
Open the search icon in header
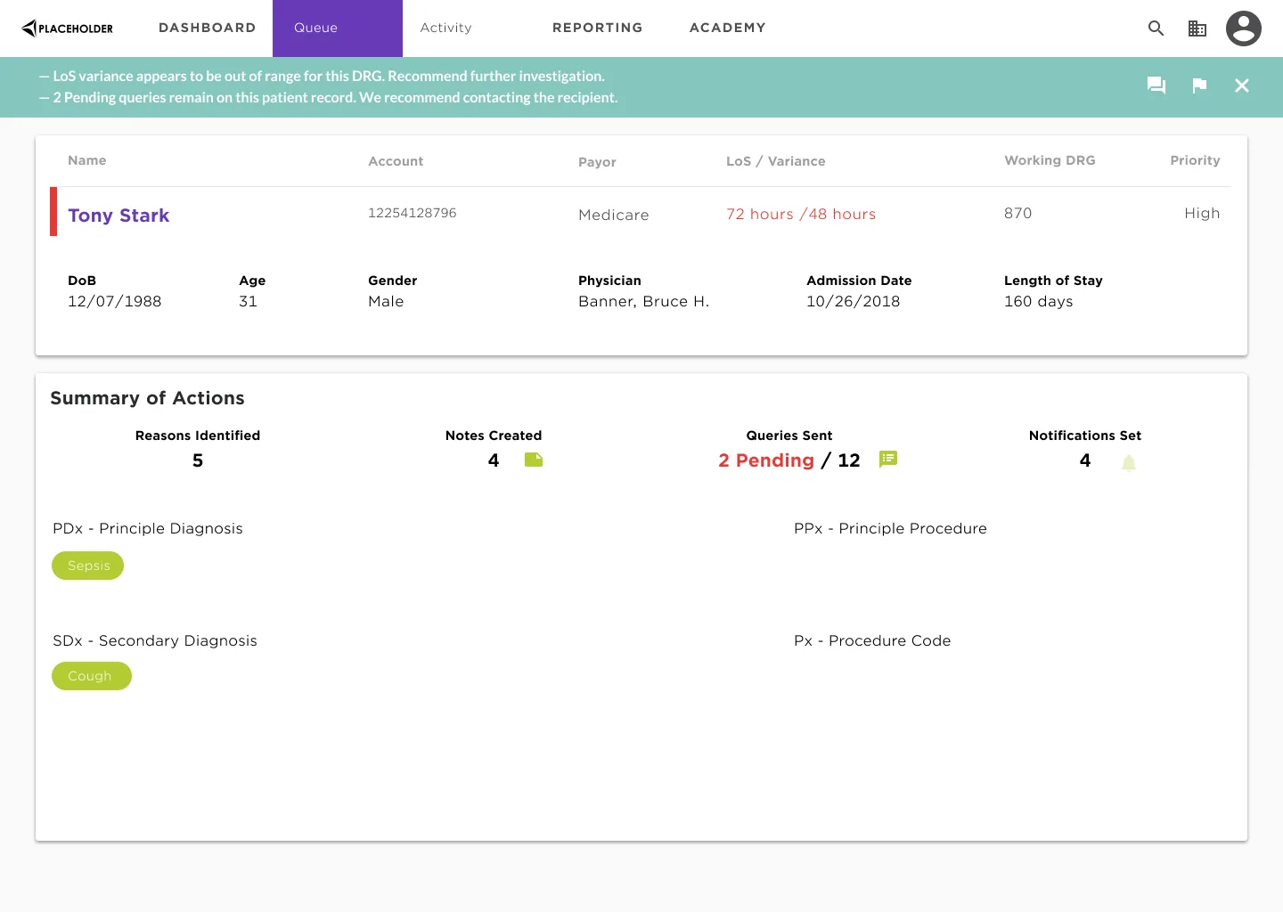tap(1156, 28)
